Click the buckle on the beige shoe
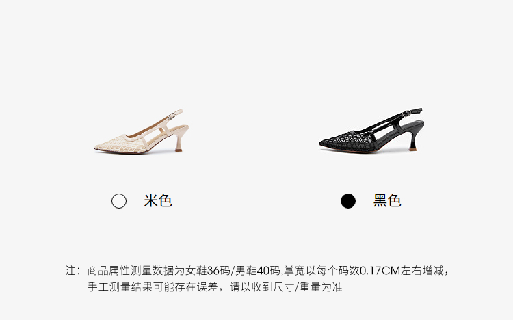 point(172,116)
